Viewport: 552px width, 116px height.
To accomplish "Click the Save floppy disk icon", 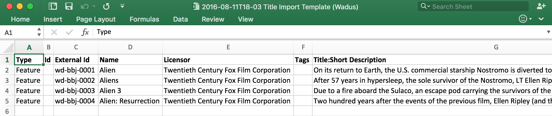I will point(69,6).
